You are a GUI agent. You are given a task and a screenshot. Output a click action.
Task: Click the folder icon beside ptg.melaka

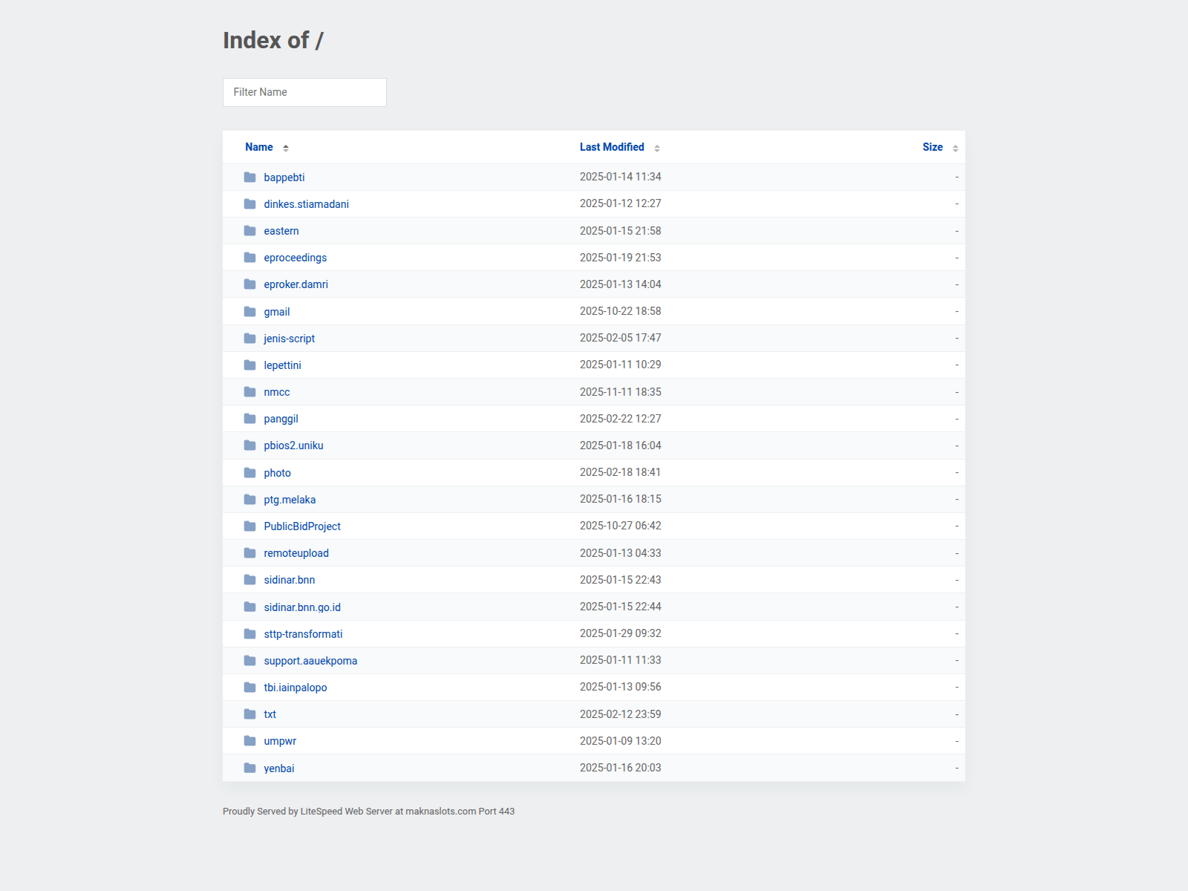[x=250, y=500]
